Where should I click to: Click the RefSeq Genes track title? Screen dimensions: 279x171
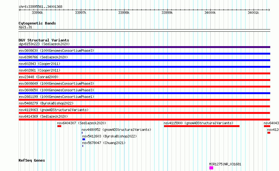(x=32, y=160)
